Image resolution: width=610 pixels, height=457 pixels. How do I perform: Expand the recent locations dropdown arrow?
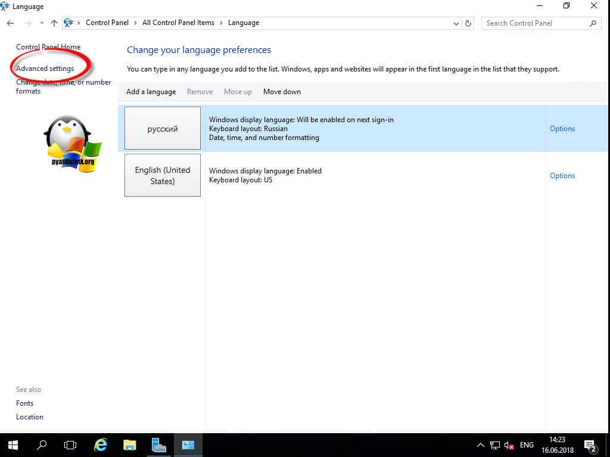[x=42, y=23]
